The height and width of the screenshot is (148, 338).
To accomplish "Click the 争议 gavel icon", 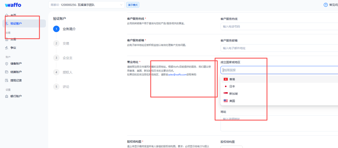I will coord(7,48).
